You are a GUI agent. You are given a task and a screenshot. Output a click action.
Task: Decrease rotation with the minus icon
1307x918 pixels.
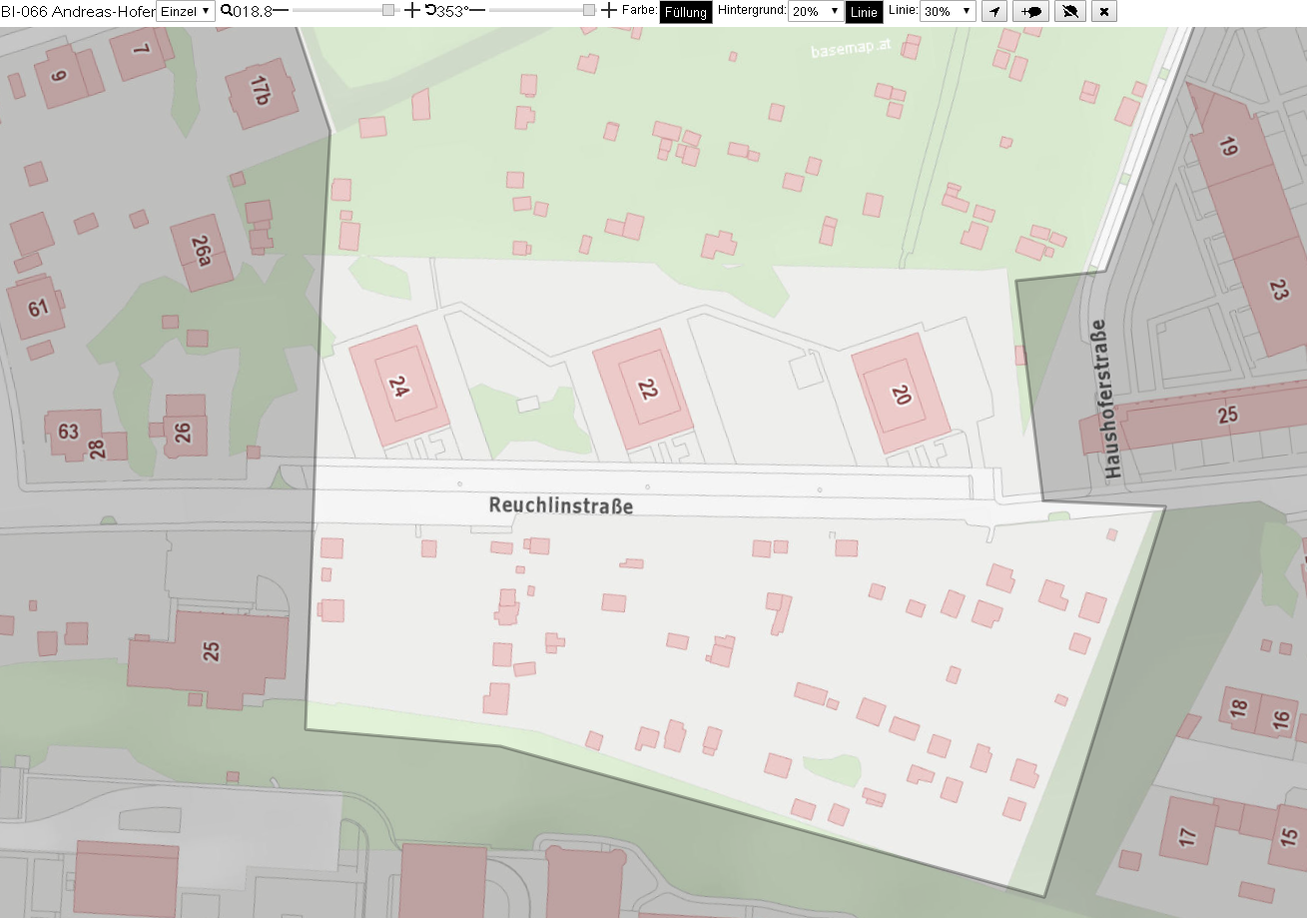coord(477,10)
